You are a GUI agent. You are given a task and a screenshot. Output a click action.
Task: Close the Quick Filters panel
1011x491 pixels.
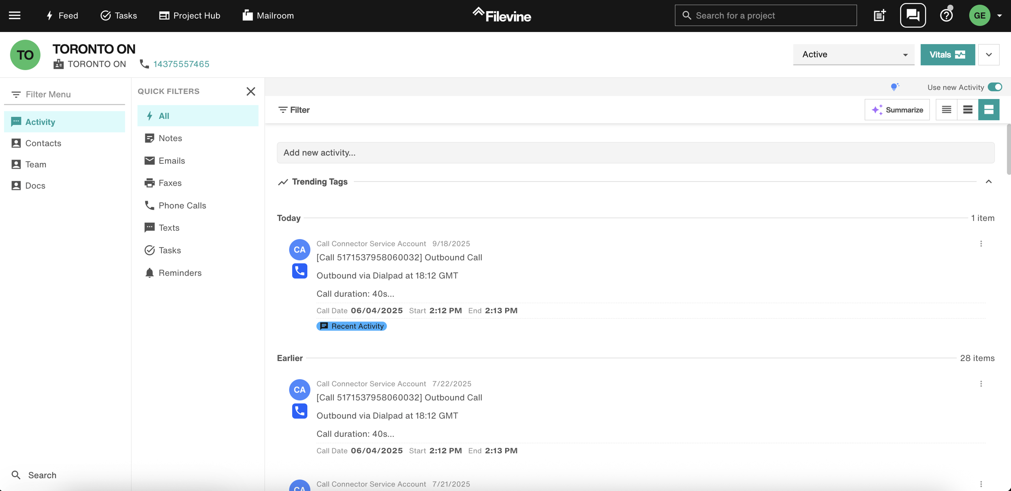(x=251, y=91)
